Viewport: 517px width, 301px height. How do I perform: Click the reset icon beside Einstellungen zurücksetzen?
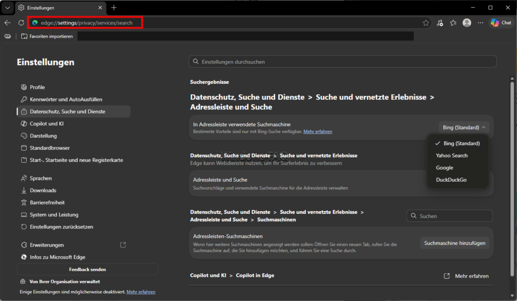click(24, 227)
